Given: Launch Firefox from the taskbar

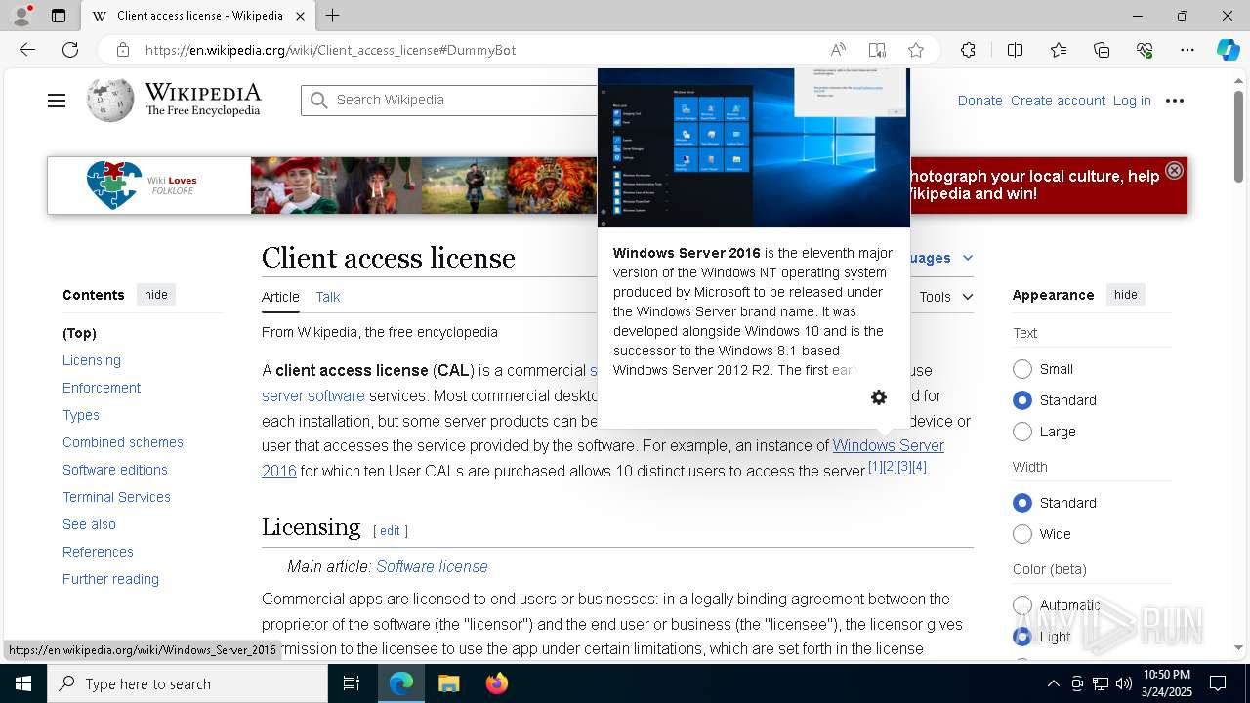Looking at the screenshot, I should pyautogui.click(x=496, y=683).
